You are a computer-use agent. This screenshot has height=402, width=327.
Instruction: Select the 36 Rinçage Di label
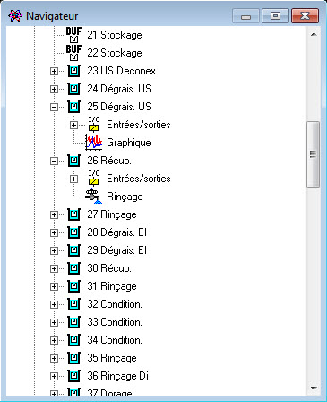[117, 376]
